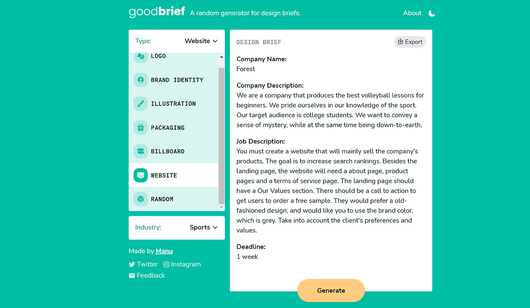The width and height of the screenshot is (530, 308).
Task: Open the About page
Action: coord(412,13)
